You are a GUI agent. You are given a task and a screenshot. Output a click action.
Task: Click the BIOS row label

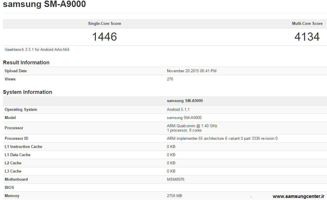(x=9, y=187)
